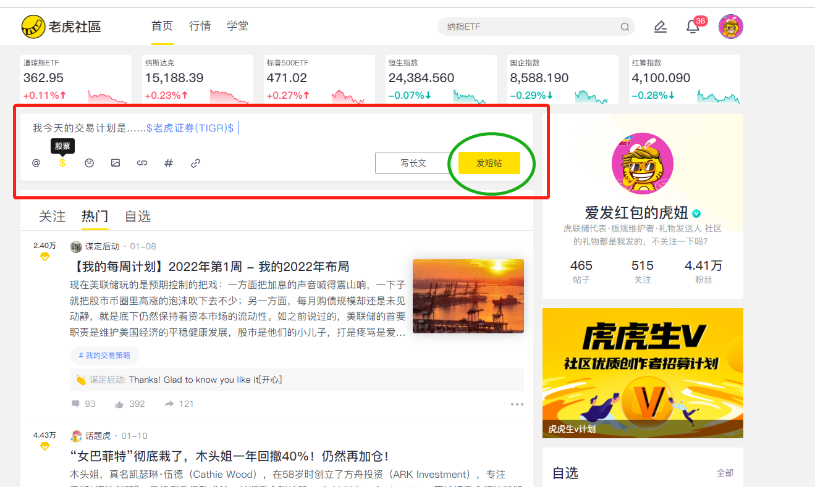Click the $ stock insert icon

[62, 163]
